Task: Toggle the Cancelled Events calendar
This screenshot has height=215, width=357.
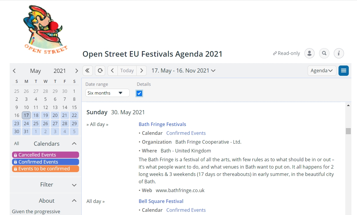Action: (46, 155)
